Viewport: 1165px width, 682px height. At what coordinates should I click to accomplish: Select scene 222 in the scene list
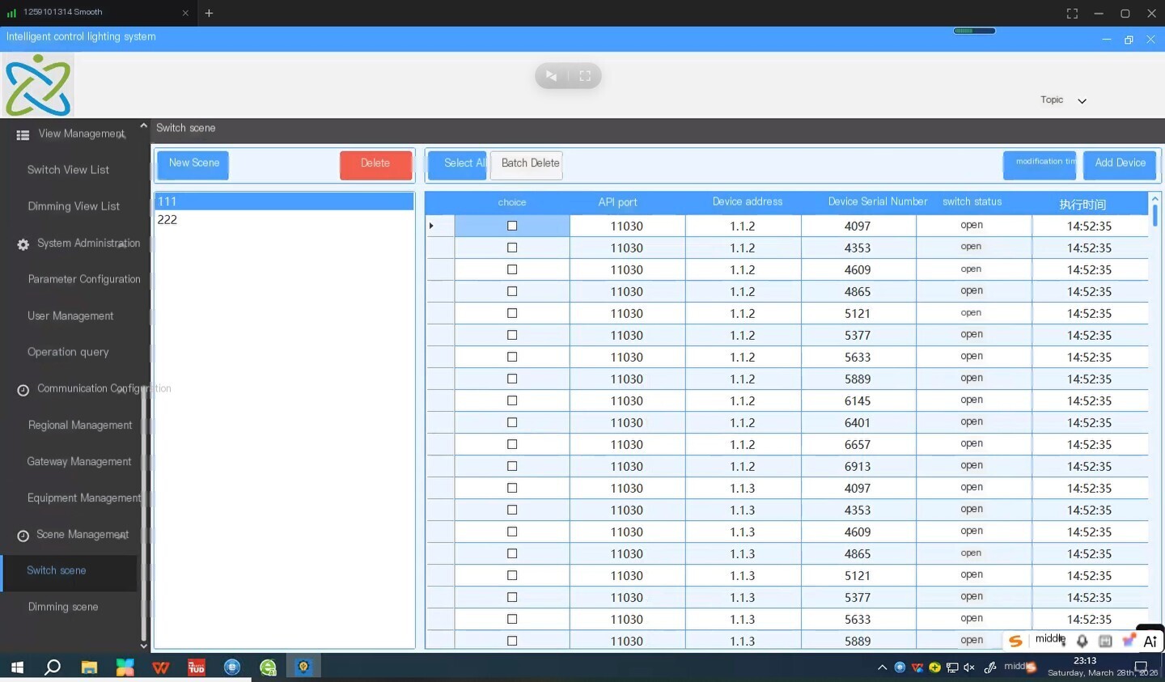284,219
